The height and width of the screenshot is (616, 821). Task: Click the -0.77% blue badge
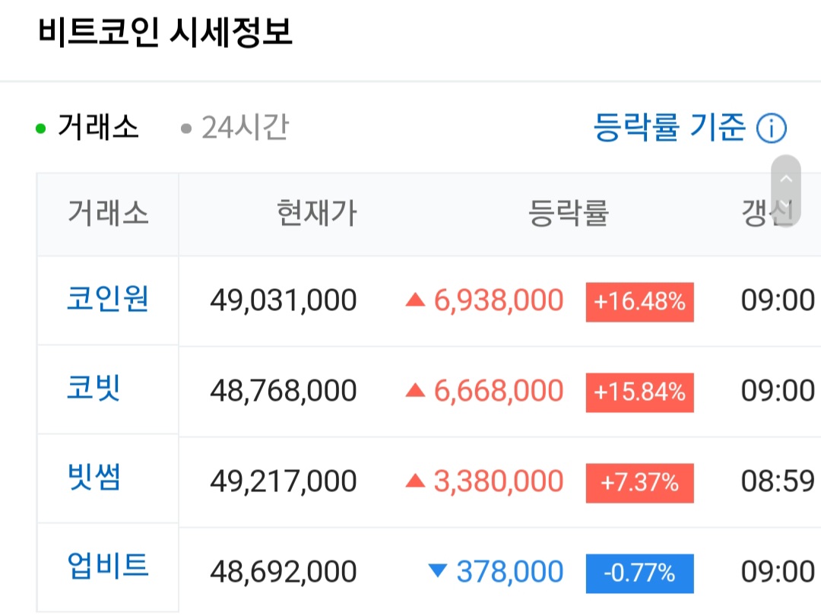coord(639,573)
